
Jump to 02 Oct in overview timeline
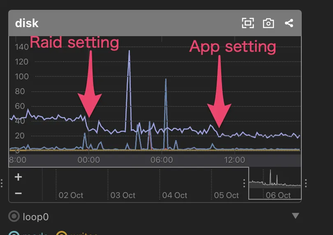(71, 195)
